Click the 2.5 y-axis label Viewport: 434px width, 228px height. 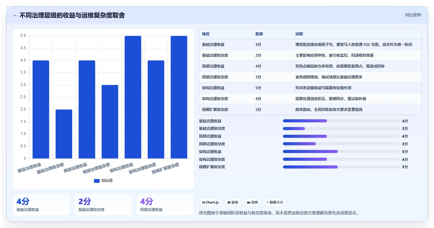(23, 97)
